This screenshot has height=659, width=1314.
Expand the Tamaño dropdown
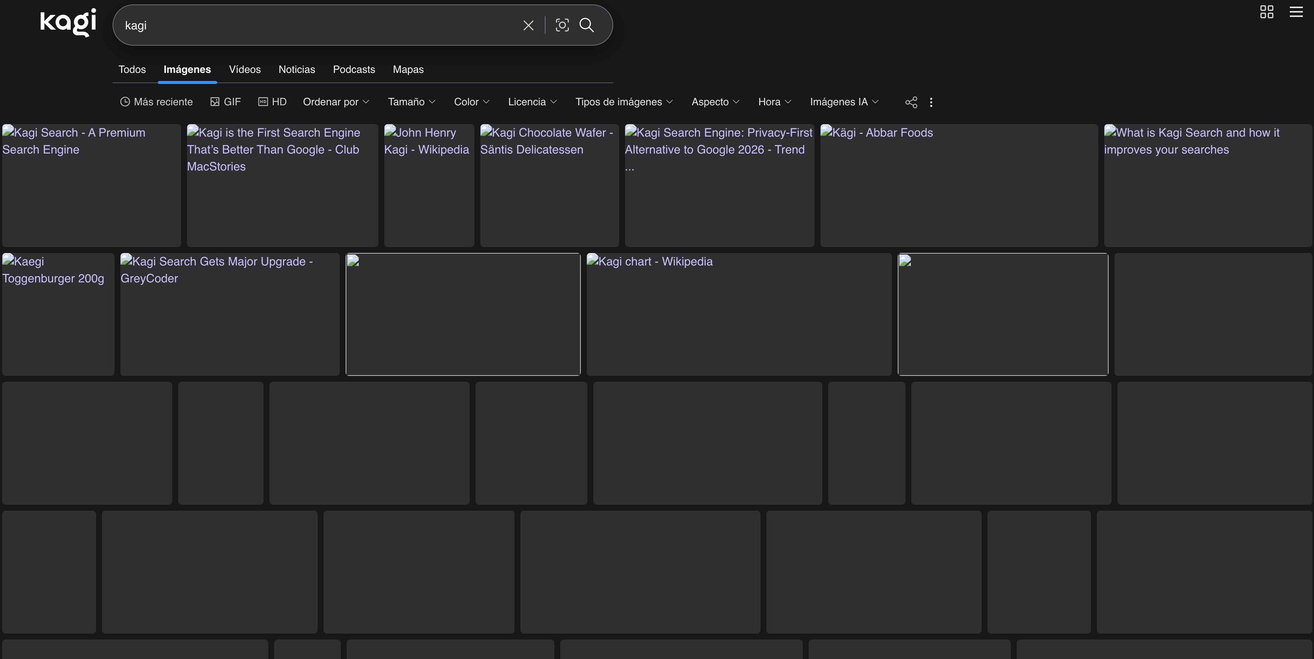pyautogui.click(x=411, y=102)
